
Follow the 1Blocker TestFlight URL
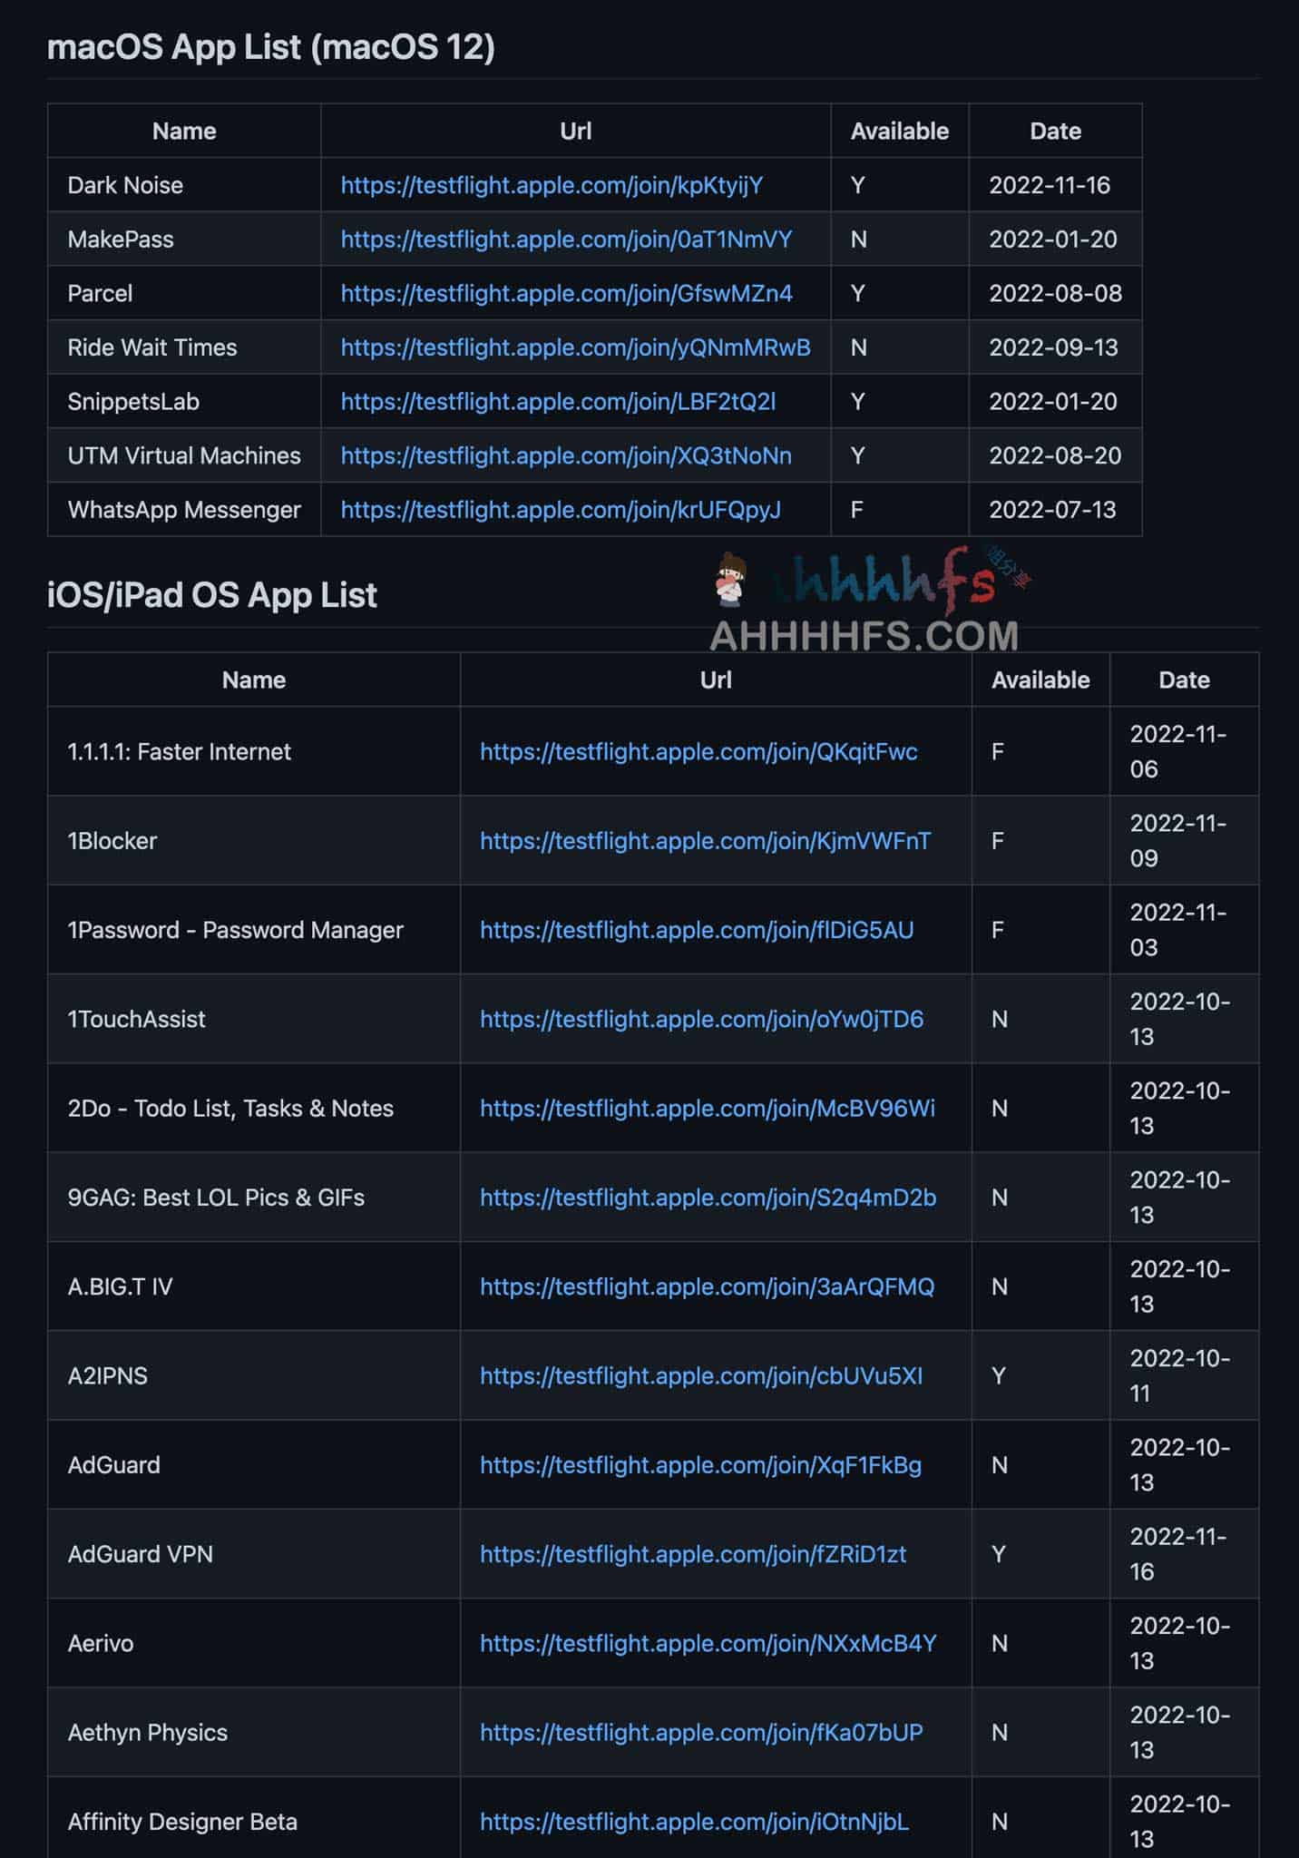click(x=705, y=841)
